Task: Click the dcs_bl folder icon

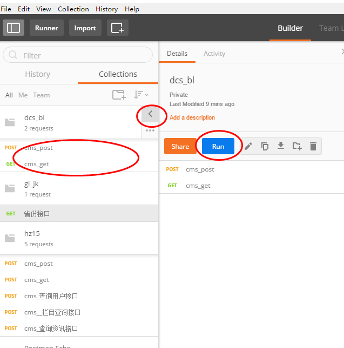Action: [x=10, y=122]
